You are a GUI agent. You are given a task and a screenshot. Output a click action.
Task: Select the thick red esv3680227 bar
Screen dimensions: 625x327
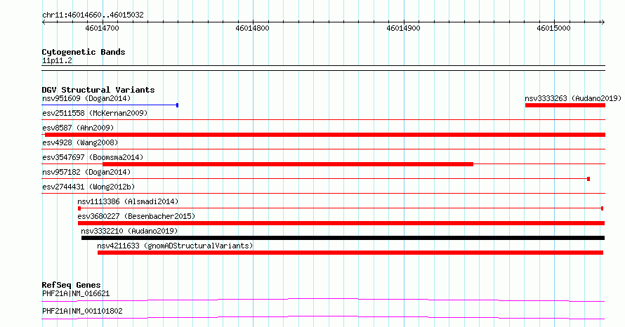(341, 223)
